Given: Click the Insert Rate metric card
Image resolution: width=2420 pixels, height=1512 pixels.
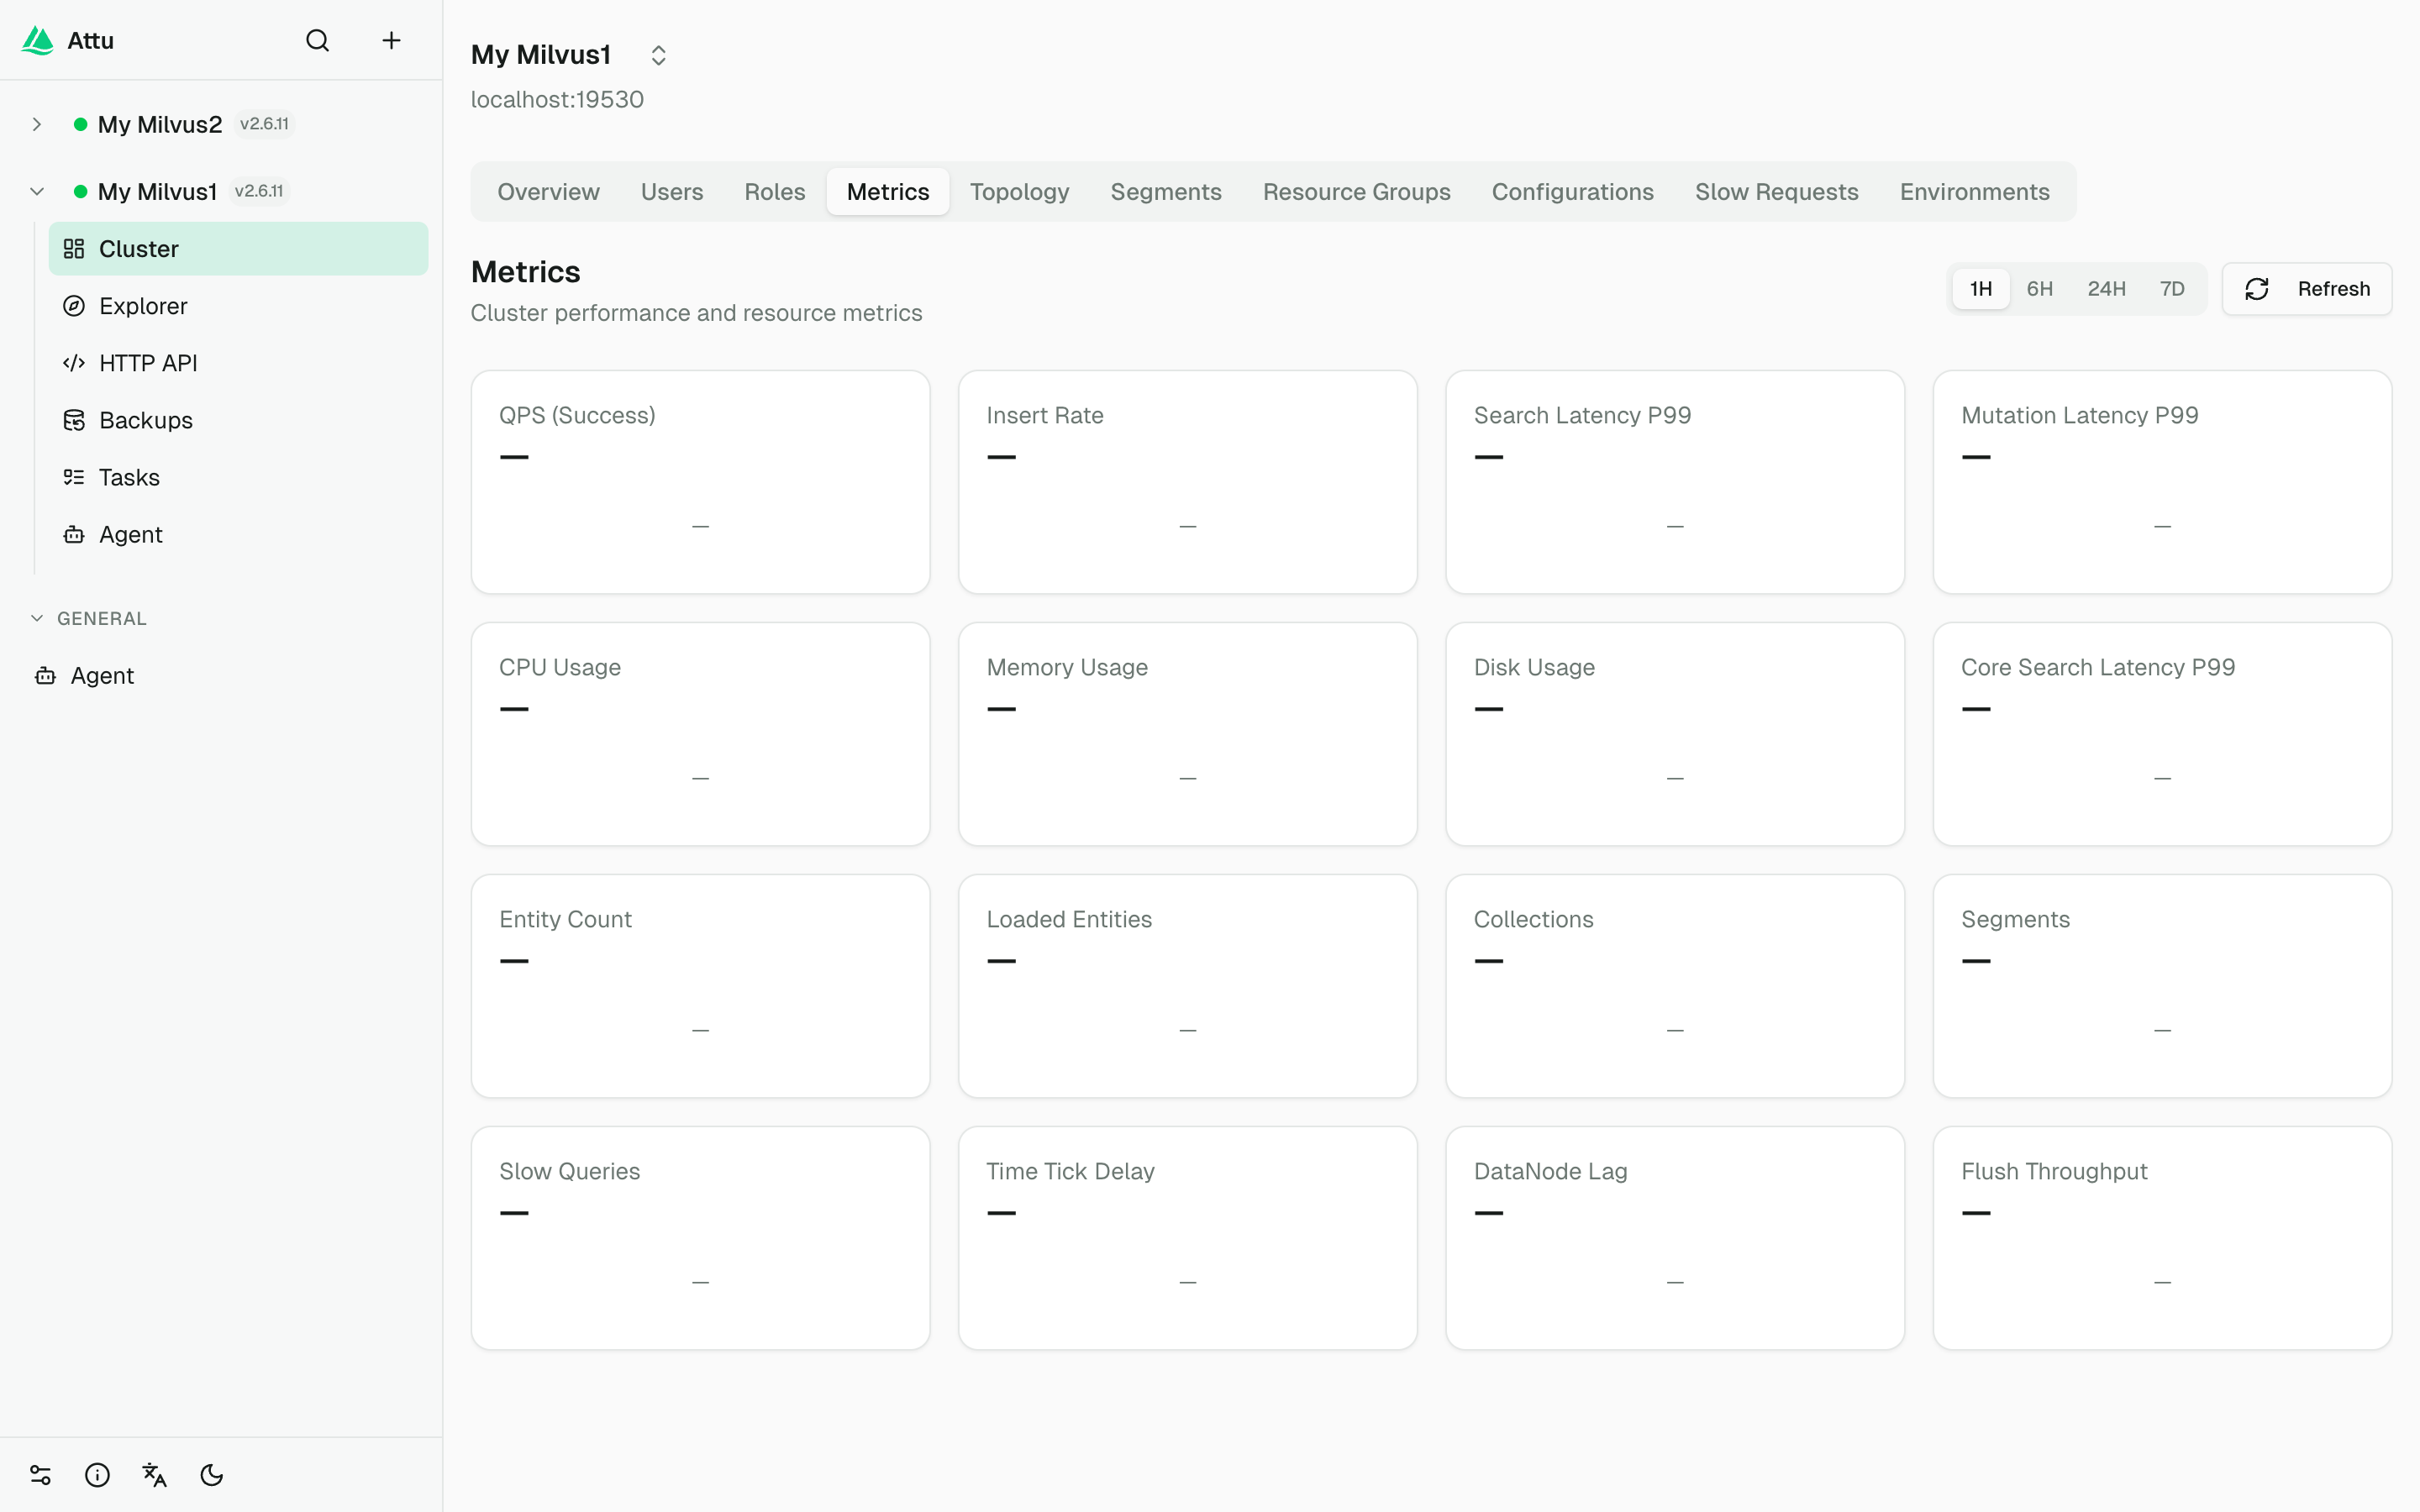Looking at the screenshot, I should 1187,482.
